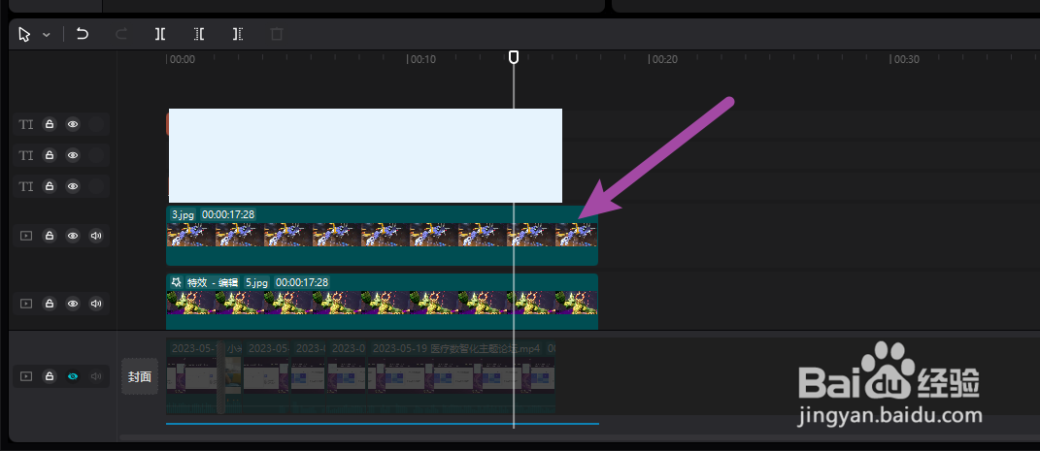Click the 00:00:17:28 duration on 3.jpg clip

point(228,214)
